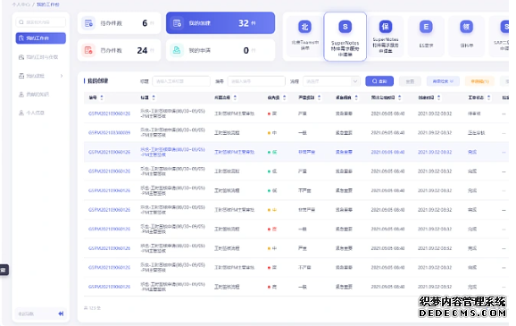Viewport: 516px width, 326px height.
Task: Sort table by 严重级别 column arrows
Action: click(x=320, y=98)
